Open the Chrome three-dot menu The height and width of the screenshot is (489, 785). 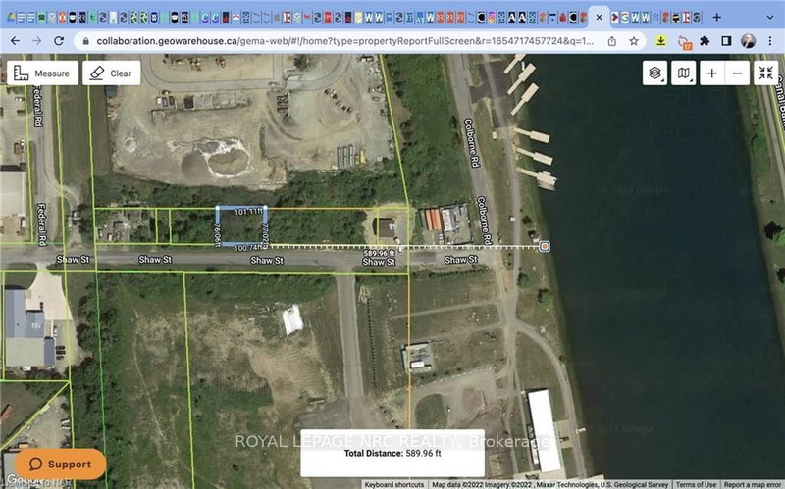(770, 41)
